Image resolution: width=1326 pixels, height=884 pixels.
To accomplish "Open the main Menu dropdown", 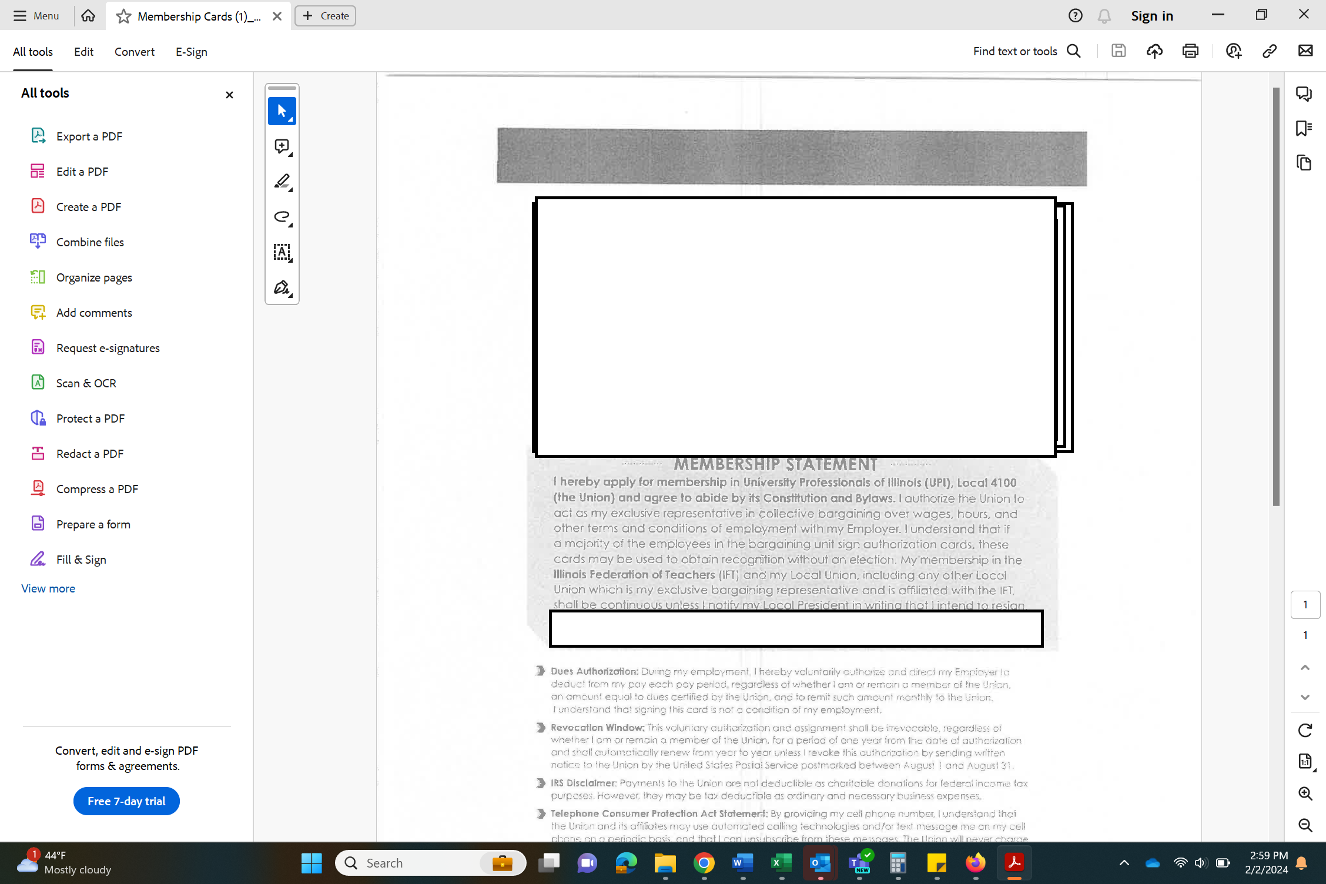I will tap(36, 16).
